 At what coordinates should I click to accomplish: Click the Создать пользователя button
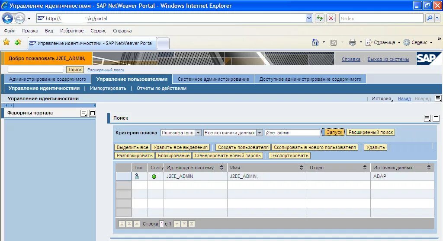pyautogui.click(x=243, y=147)
